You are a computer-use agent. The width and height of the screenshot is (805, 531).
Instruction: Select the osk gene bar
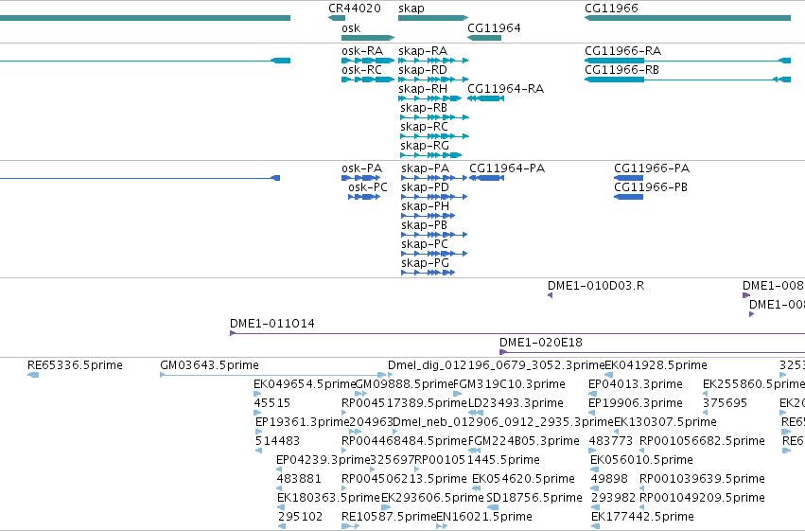(368, 38)
